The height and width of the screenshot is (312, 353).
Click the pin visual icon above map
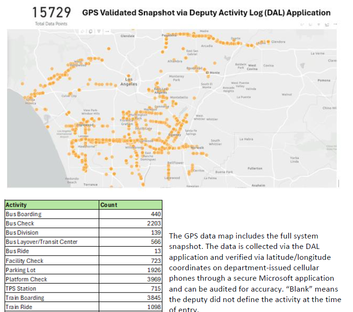point(302,24)
